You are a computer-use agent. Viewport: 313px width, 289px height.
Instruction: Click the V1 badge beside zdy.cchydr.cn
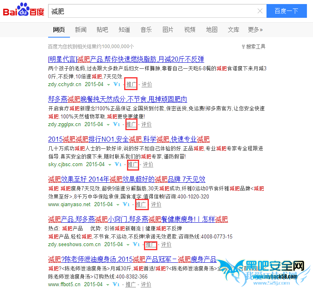(117, 84)
